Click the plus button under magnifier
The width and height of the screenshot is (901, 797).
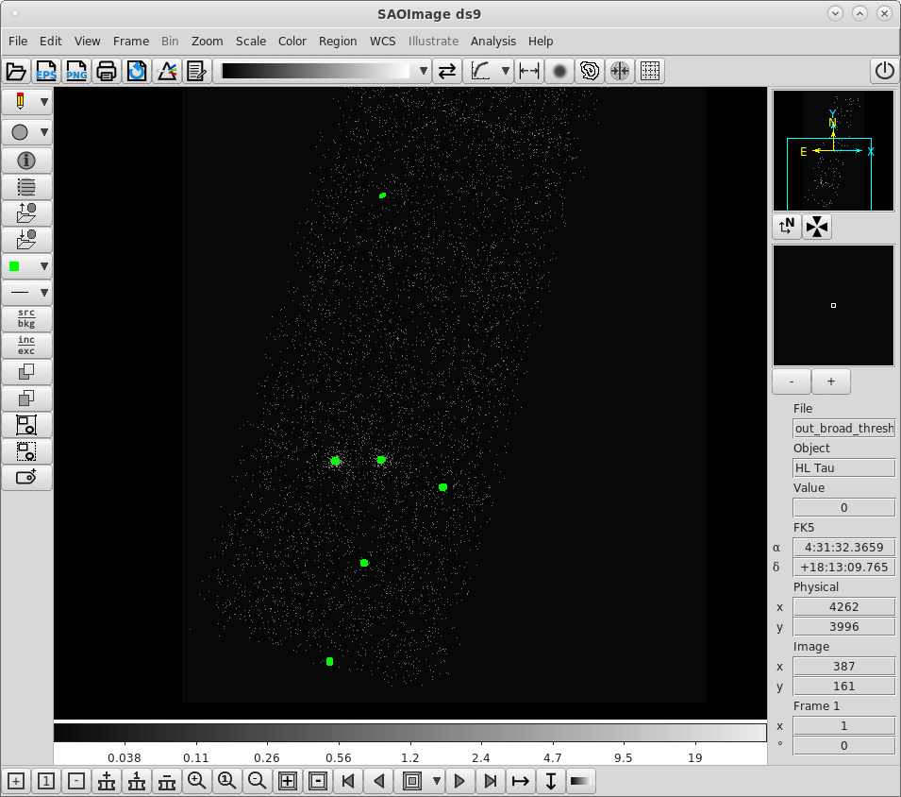pyautogui.click(x=830, y=382)
